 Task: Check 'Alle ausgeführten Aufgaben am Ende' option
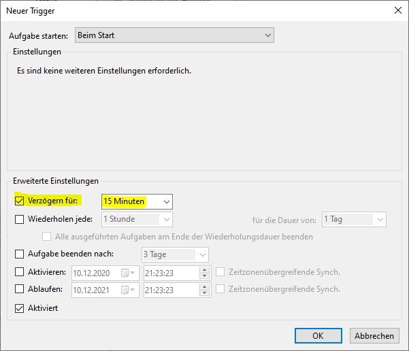47,237
